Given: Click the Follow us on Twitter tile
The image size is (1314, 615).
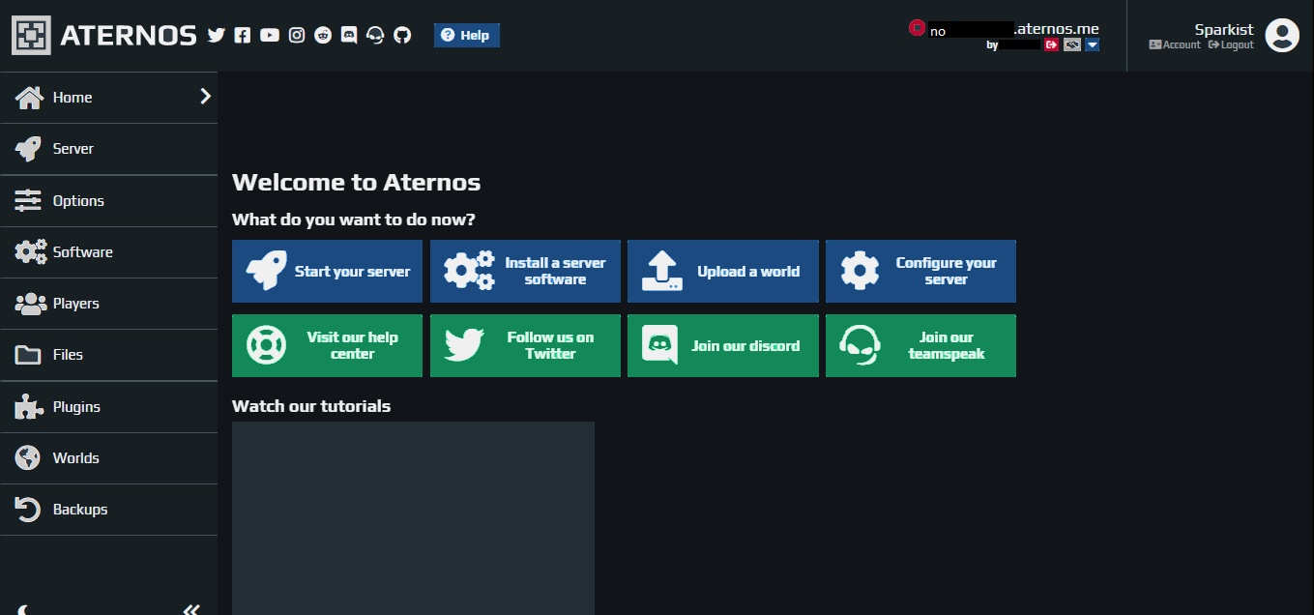Looking at the screenshot, I should [x=525, y=345].
